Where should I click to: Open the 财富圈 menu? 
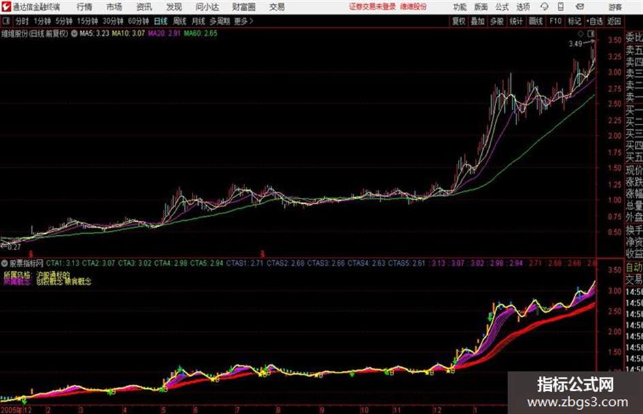[244, 7]
